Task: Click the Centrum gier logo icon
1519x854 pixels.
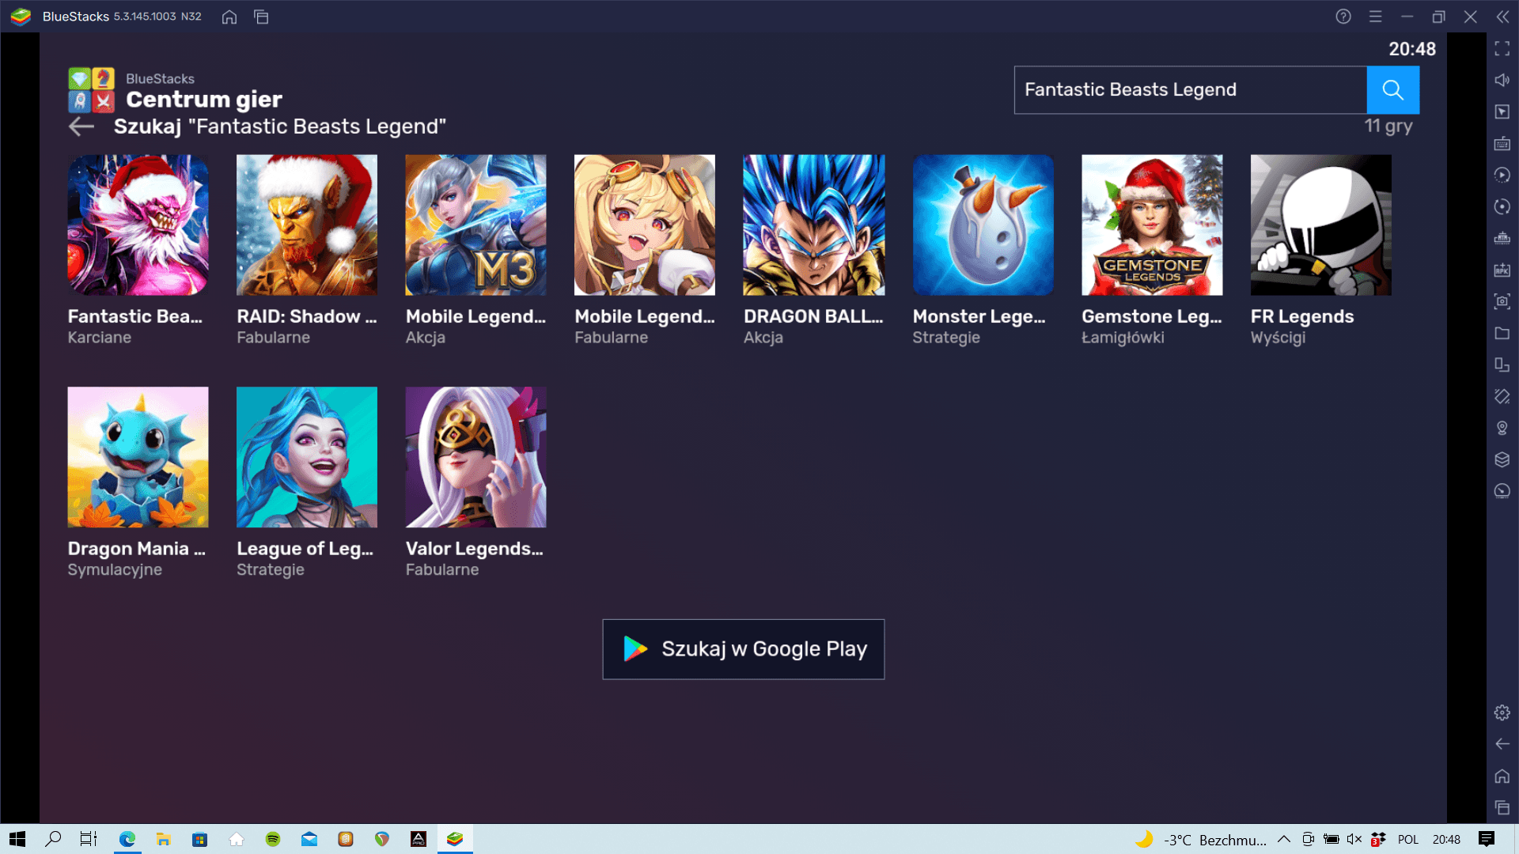Action: 91,89
